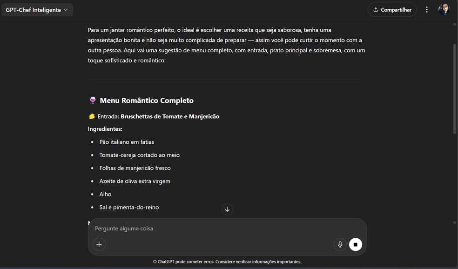
Task: Collapse the conversation options menu
Action: [x=427, y=9]
